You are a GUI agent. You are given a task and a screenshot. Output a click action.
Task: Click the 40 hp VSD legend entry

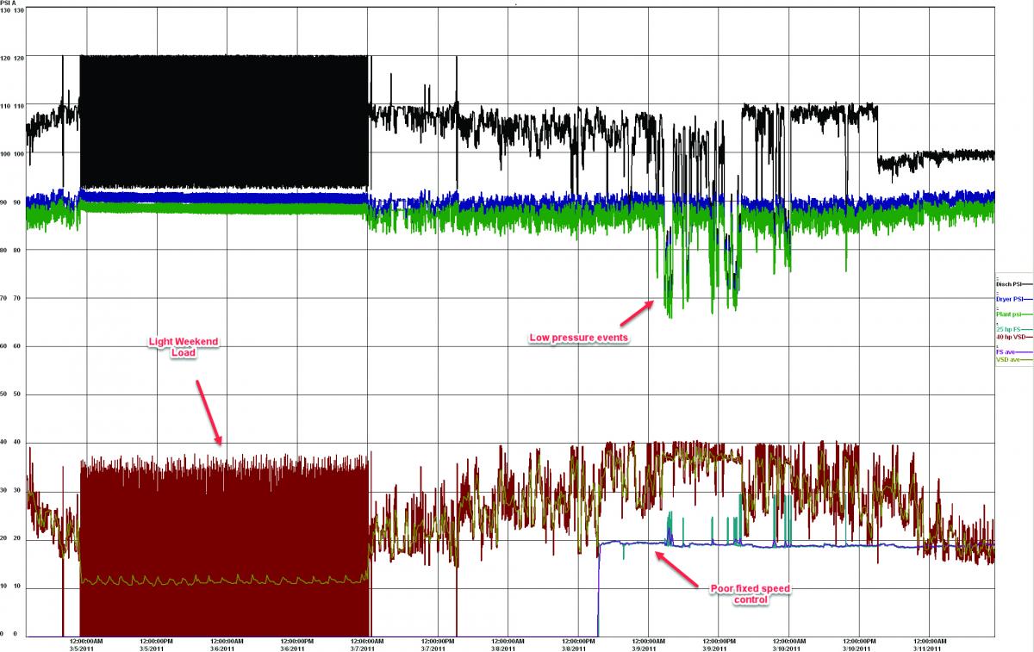pyautogui.click(x=1012, y=338)
